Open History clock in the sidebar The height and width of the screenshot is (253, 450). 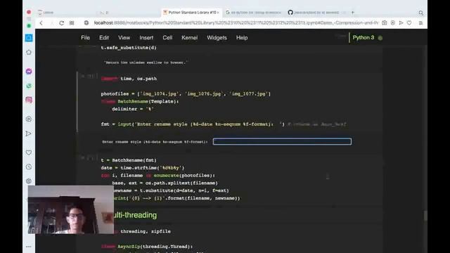coord(29,167)
